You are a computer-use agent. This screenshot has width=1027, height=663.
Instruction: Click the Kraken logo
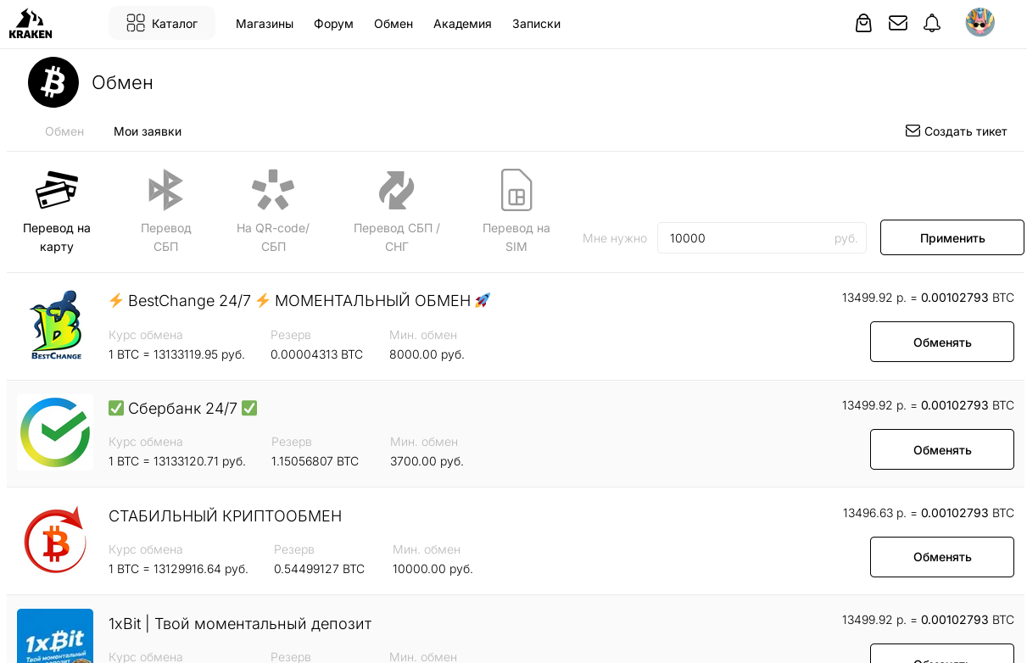(31, 22)
